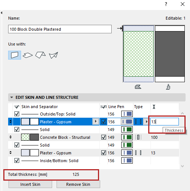The height and width of the screenshot is (191, 190).
Task: Click the composite Name input field
Action: [x=60, y=29]
